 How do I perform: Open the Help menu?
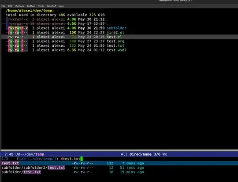tap(61, 6)
